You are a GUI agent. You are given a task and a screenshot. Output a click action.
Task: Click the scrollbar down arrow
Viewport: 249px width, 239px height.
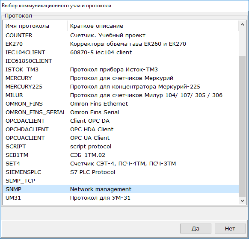pos(242,201)
